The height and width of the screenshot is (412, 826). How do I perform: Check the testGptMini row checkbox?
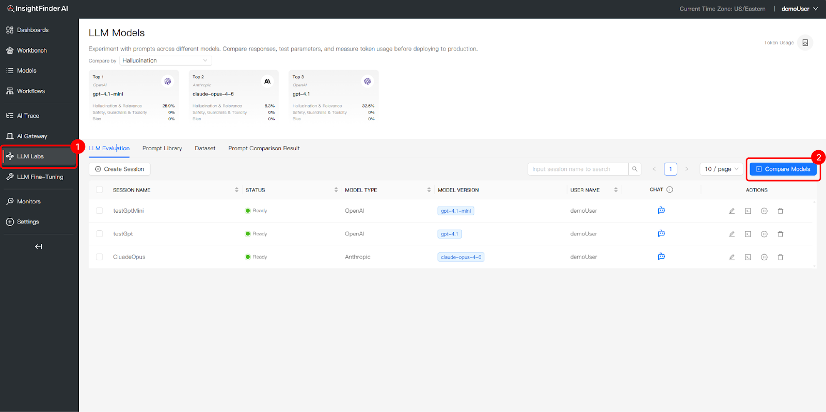[100, 211]
